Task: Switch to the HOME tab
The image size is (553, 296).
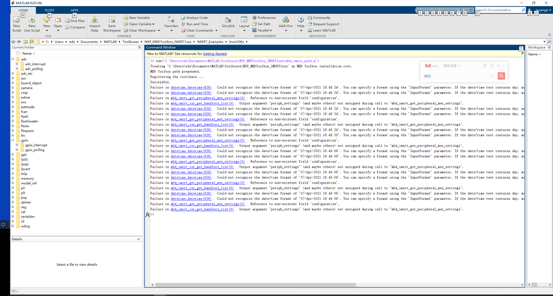Action: pyautogui.click(x=23, y=10)
